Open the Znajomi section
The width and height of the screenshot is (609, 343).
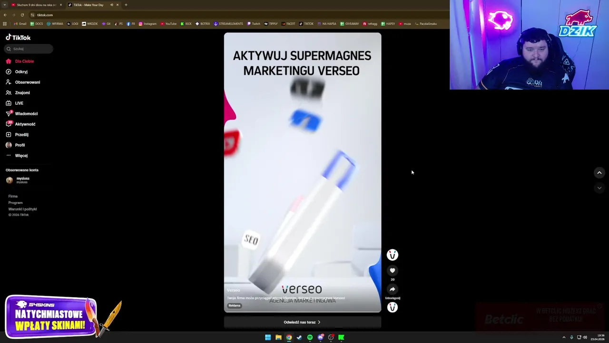(x=18, y=92)
